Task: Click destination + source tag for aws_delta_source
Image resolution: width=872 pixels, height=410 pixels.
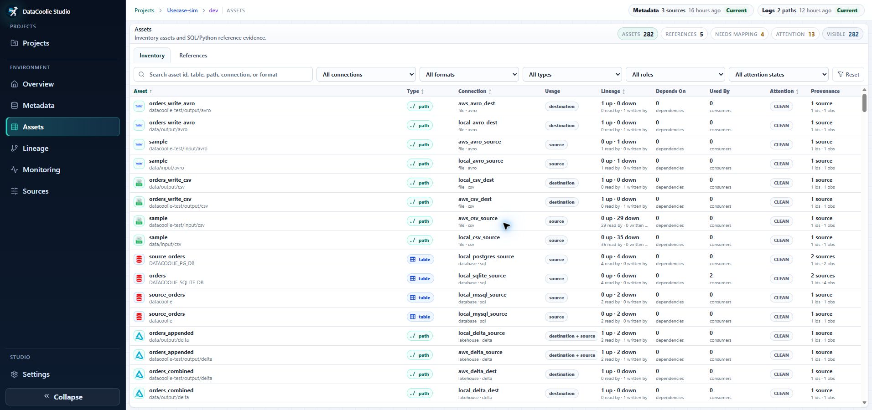Action: point(572,355)
